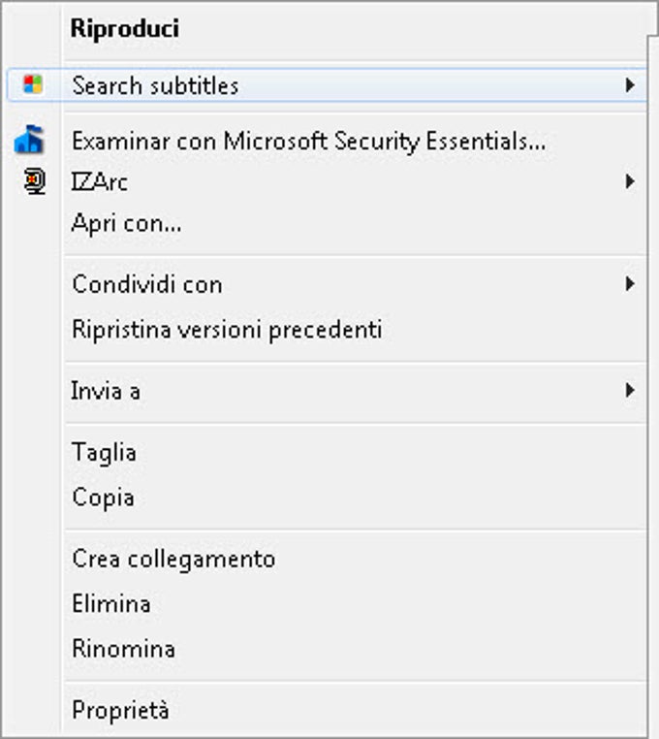Click the IZArc archive icon
659x739 pixels.
[34, 181]
